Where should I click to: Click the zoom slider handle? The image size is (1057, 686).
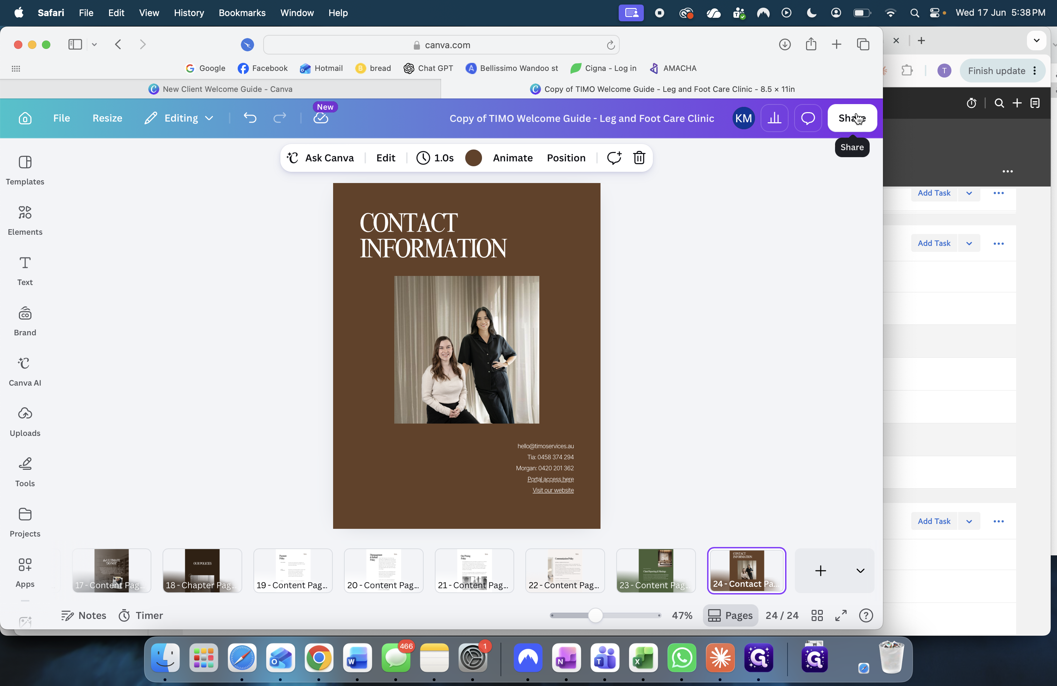click(x=595, y=615)
